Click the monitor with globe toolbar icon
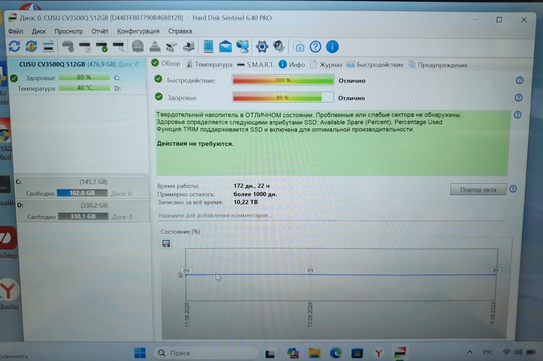543x361 pixels. (243, 46)
